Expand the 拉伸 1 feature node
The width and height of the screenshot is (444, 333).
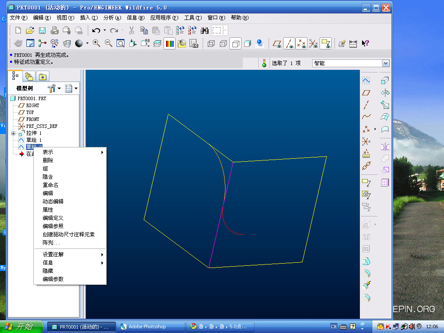click(x=13, y=133)
